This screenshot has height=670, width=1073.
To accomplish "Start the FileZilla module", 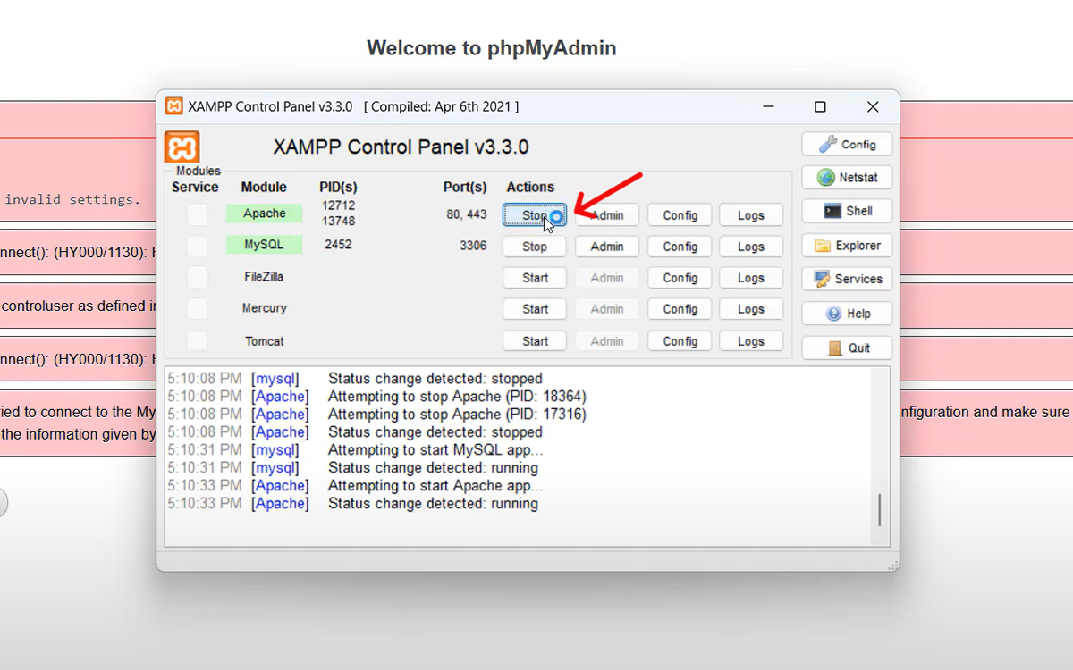I will 534,278.
